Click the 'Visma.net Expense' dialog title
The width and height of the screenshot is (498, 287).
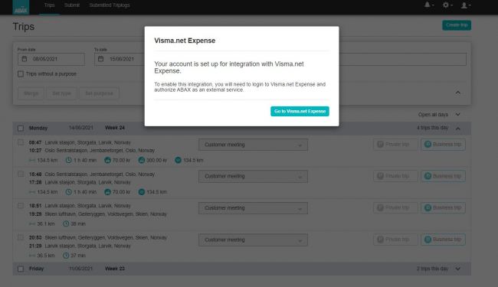coord(185,41)
